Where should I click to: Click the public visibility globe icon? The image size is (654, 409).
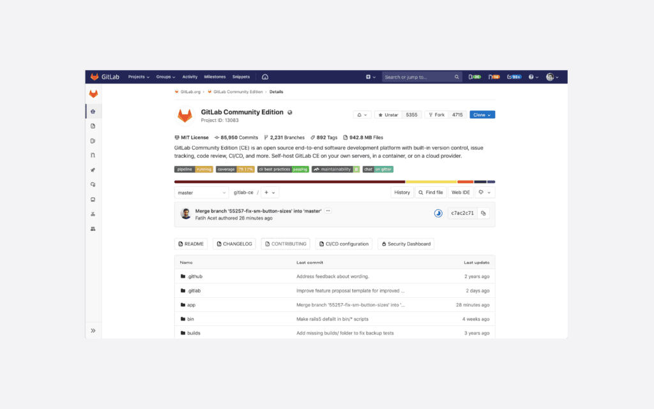click(x=290, y=112)
